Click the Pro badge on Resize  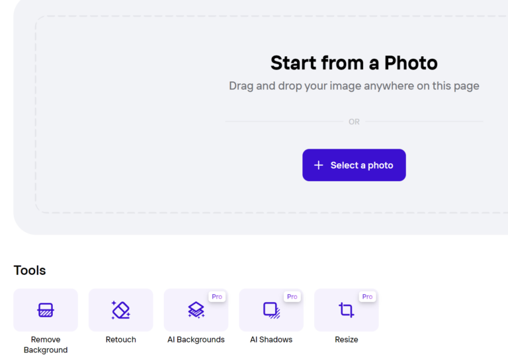367,297
